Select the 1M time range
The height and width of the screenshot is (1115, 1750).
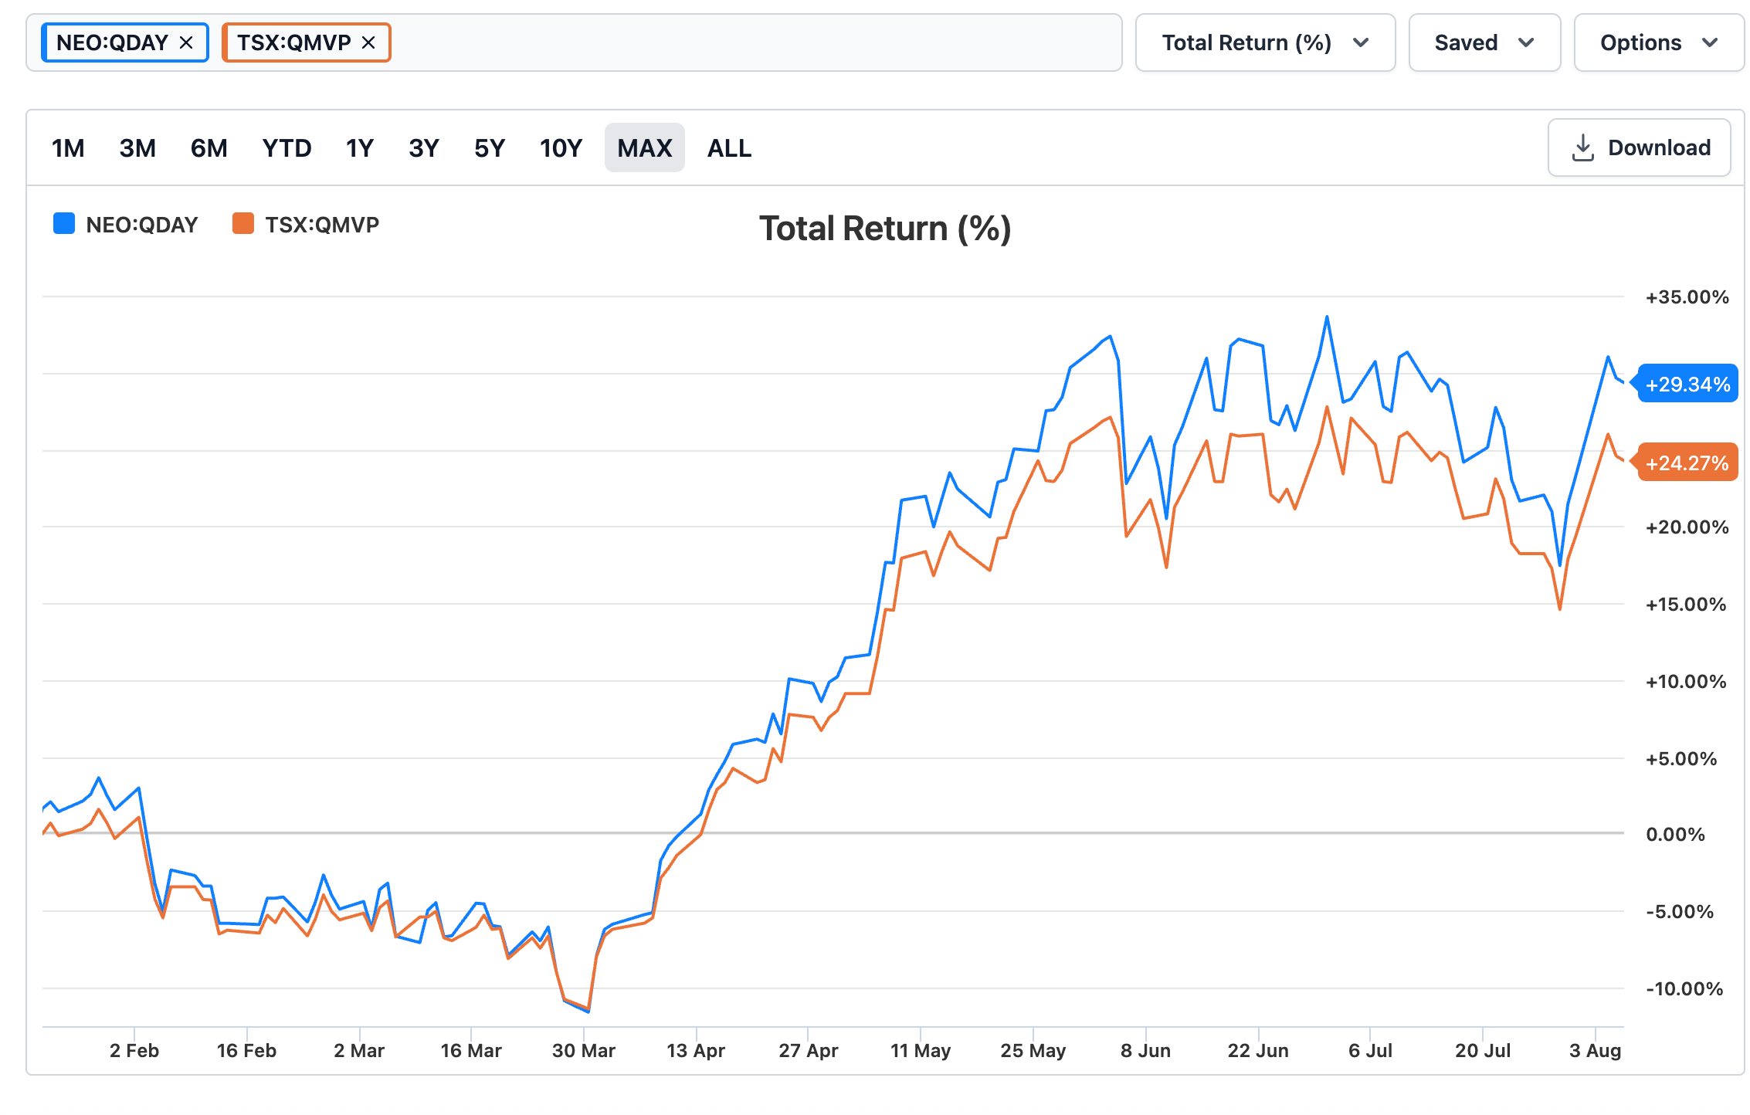pos(68,147)
